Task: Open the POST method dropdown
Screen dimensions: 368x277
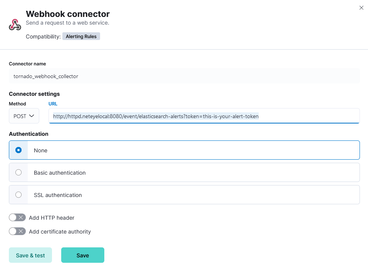Action: 24,116
